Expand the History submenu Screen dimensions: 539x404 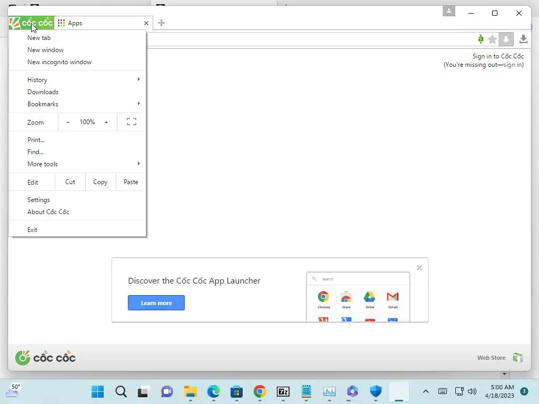coord(77,80)
